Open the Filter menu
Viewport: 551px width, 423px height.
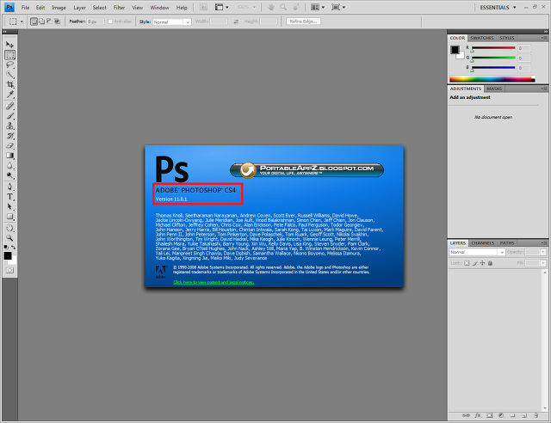click(x=119, y=8)
